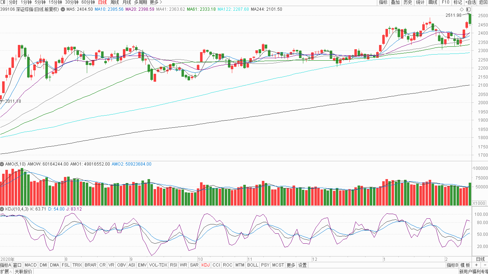
Task: Click the 指标 button in top bar
Action: pos(383,2)
